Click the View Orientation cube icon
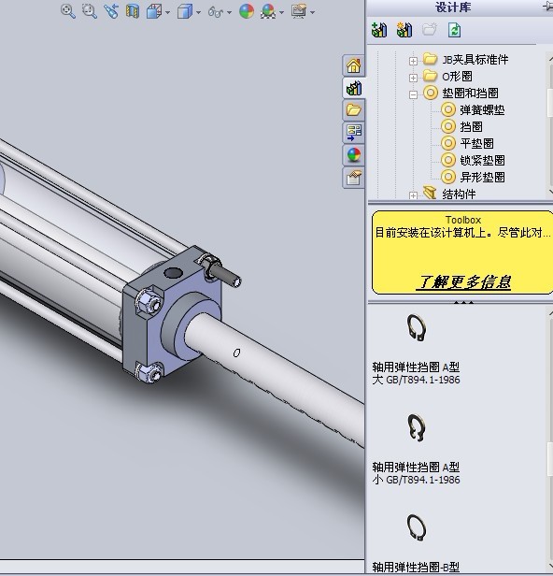The height and width of the screenshot is (576, 553). point(154,11)
